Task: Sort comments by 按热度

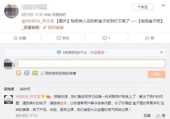Action: pyautogui.click(x=9, y=89)
